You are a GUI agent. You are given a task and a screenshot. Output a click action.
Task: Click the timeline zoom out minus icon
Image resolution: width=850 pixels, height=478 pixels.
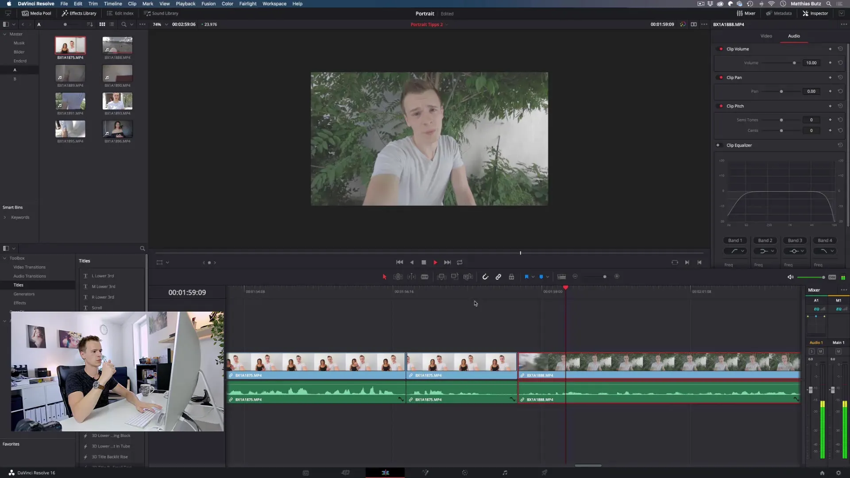[575, 276]
